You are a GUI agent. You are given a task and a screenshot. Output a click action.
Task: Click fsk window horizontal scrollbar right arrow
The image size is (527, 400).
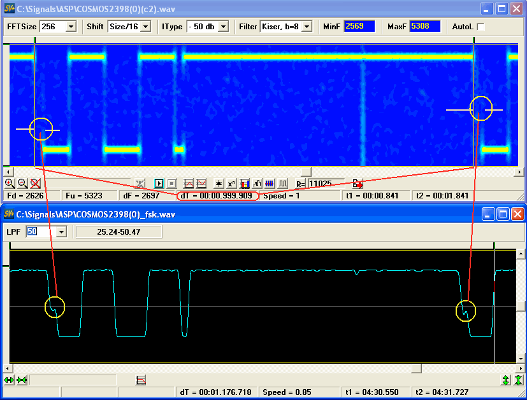(519, 368)
